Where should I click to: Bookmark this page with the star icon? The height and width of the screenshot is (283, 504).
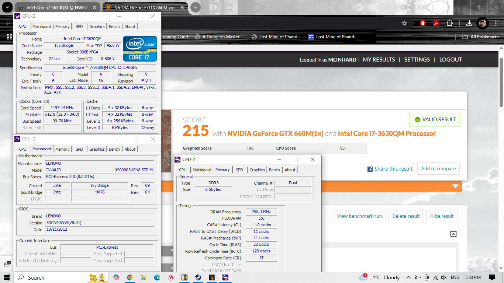tap(404, 23)
